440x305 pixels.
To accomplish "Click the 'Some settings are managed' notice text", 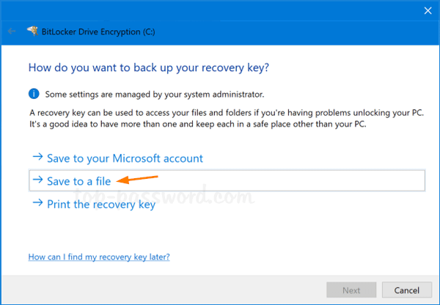I will tap(155, 94).
